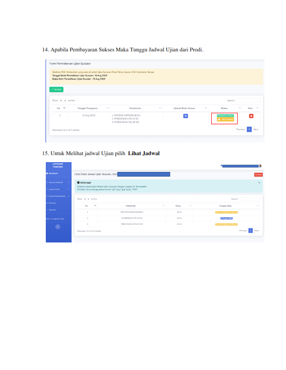
Task: Click Next in Jadwal table pagination
Action: pyautogui.click(x=256, y=230)
